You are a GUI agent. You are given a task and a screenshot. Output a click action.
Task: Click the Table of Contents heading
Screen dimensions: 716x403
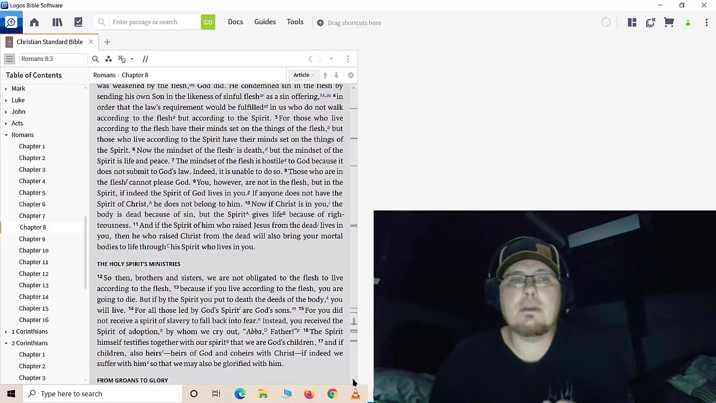pyautogui.click(x=34, y=75)
